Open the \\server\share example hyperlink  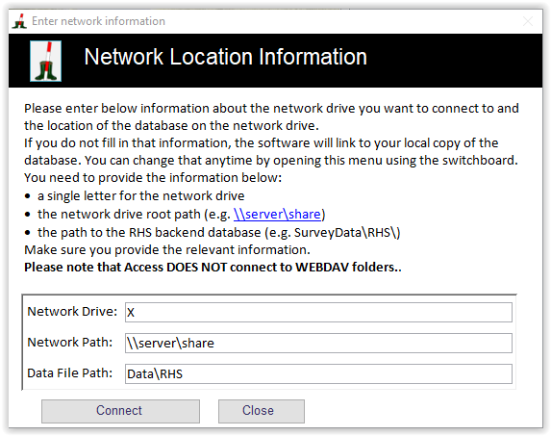(x=277, y=214)
